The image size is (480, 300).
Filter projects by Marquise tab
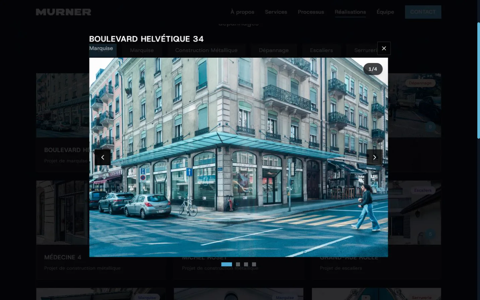tap(142, 50)
